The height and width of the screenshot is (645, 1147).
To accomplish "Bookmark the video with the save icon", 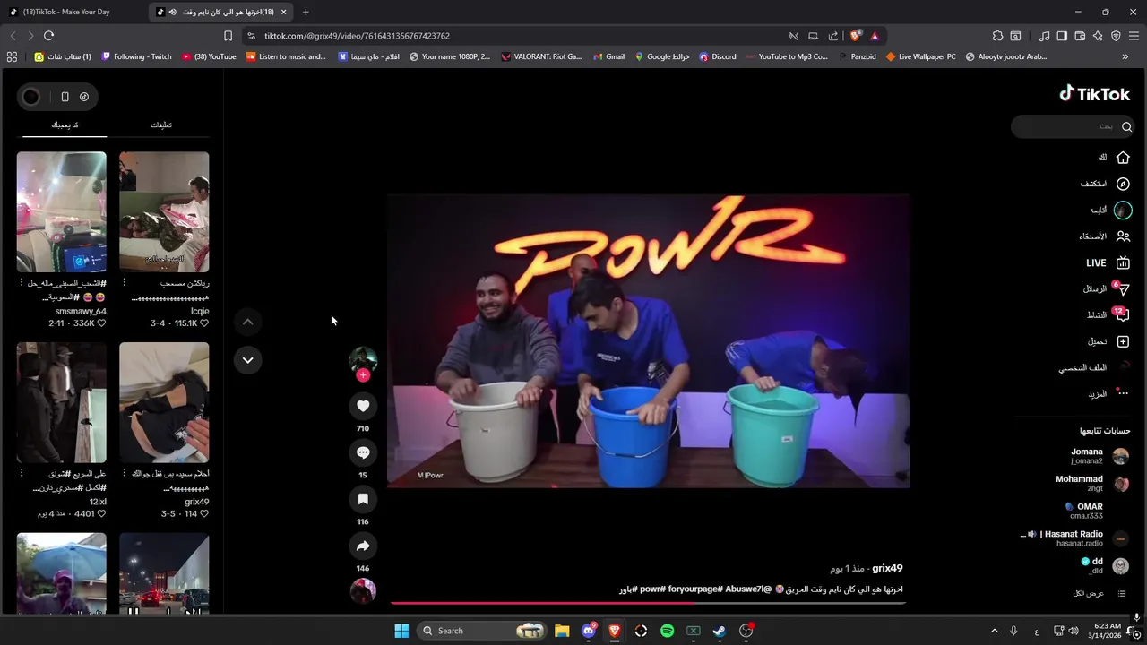I will click(x=363, y=499).
